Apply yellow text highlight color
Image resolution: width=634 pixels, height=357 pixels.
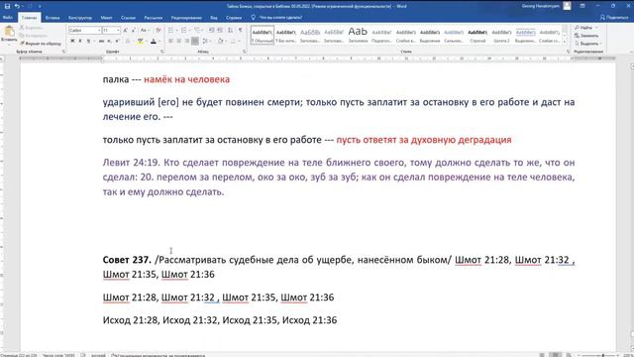coord(140,41)
